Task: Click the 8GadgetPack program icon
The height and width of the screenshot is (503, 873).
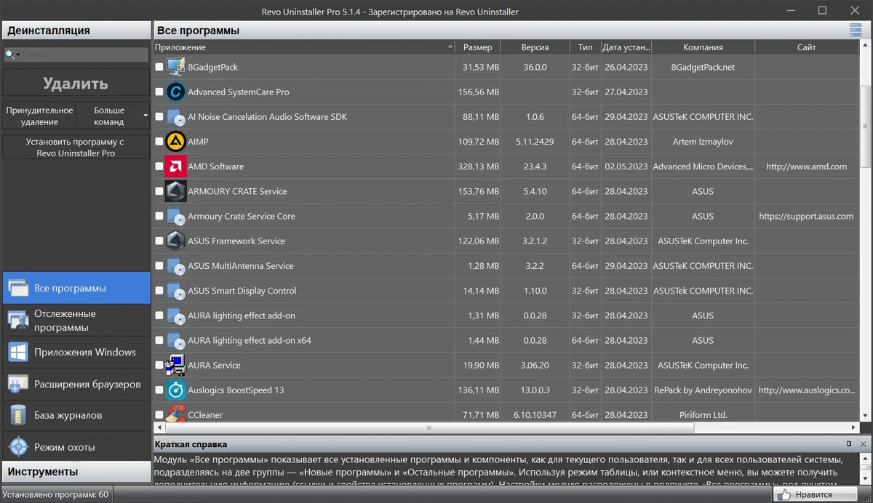Action: pos(175,67)
